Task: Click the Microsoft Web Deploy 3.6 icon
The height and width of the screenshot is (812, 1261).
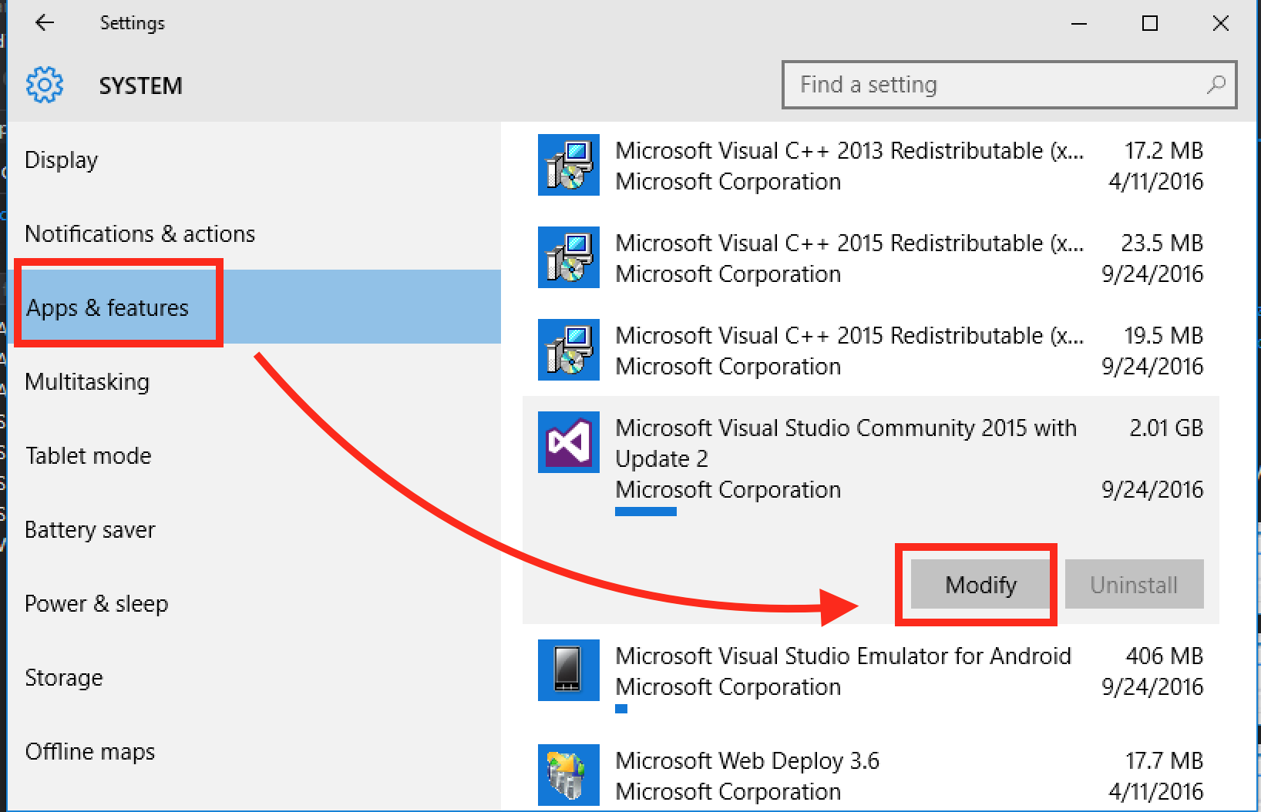Action: (569, 775)
